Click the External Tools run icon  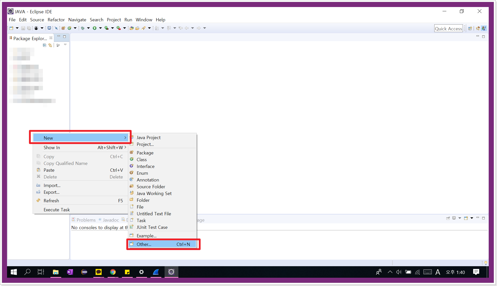click(119, 28)
